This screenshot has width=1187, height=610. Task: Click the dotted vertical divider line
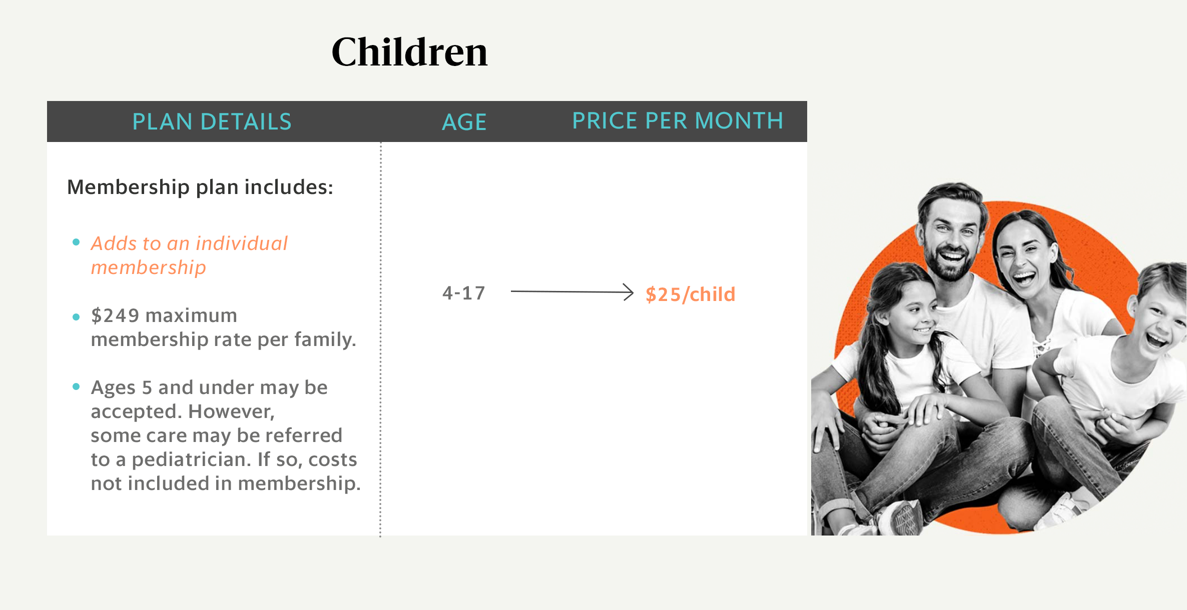point(381,339)
